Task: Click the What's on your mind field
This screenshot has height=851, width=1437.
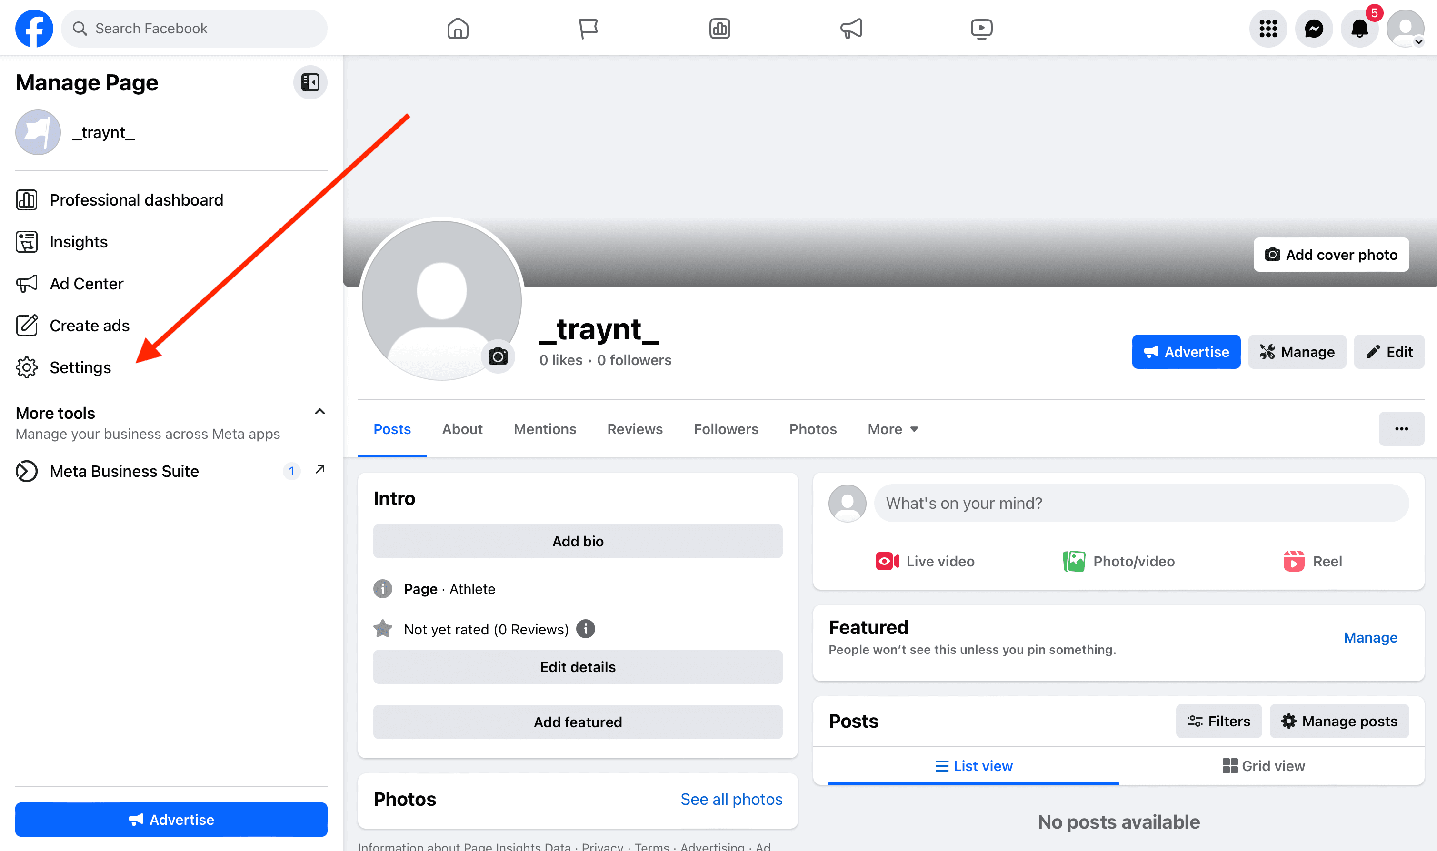Action: coord(1140,503)
